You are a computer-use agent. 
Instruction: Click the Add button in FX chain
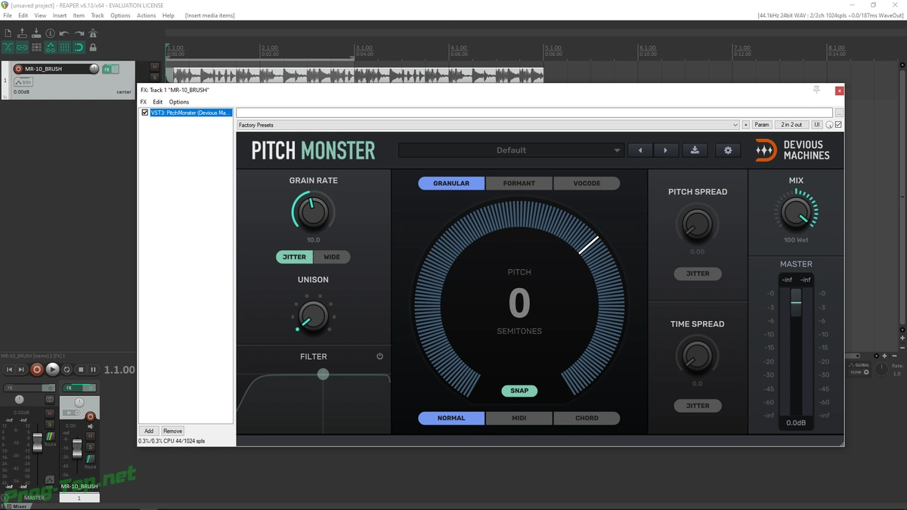pos(149,431)
